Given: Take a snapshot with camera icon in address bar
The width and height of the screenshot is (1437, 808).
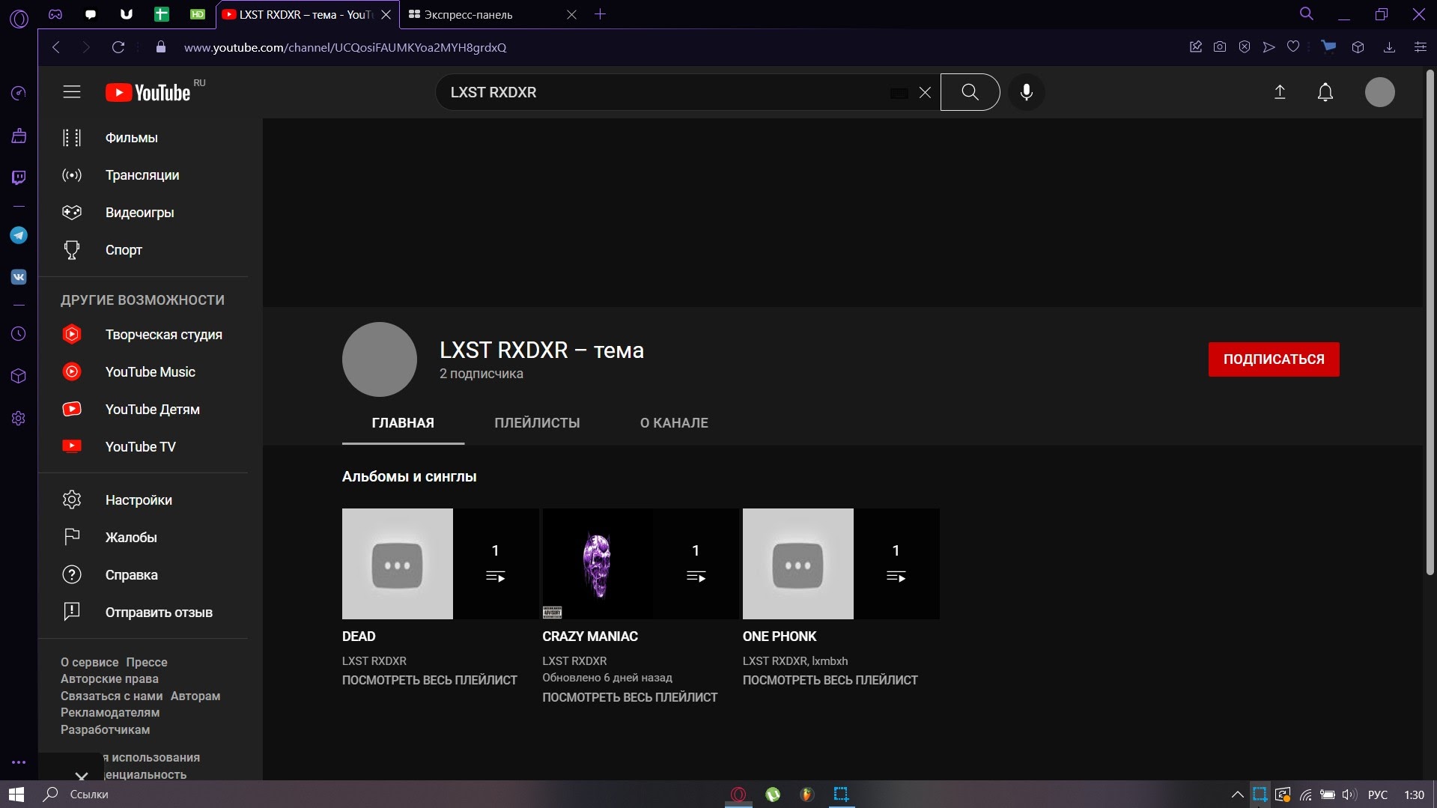Looking at the screenshot, I should pos(1220,47).
